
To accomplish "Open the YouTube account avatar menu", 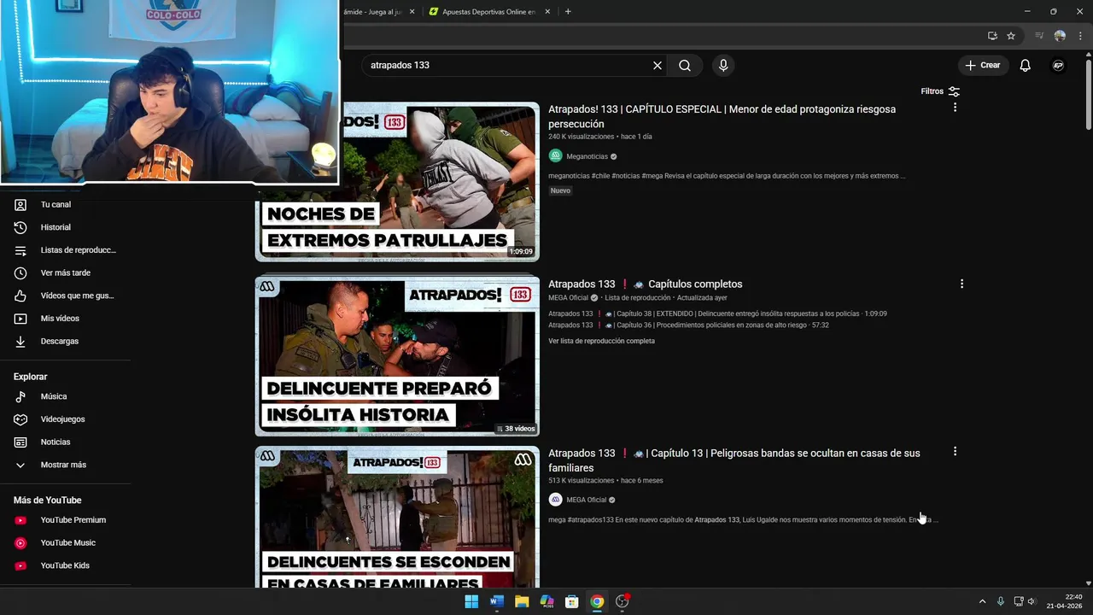I will 1058,66.
